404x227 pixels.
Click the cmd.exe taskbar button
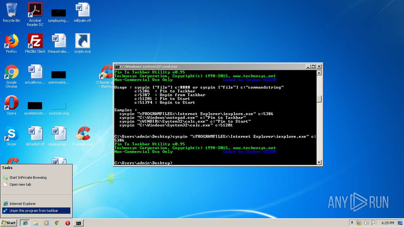[78, 223]
